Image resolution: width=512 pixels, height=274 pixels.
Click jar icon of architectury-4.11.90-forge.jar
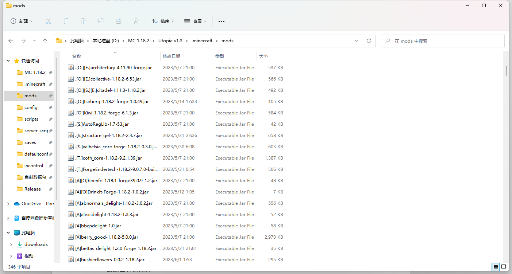pyautogui.click(x=71, y=67)
